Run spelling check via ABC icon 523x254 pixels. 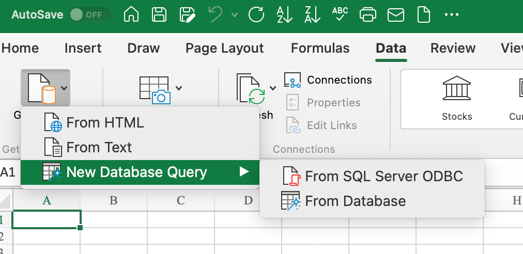click(x=340, y=14)
